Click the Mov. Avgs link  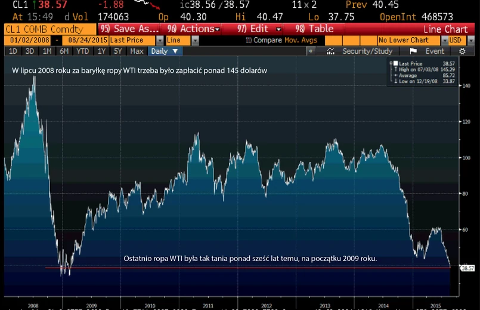coord(301,40)
